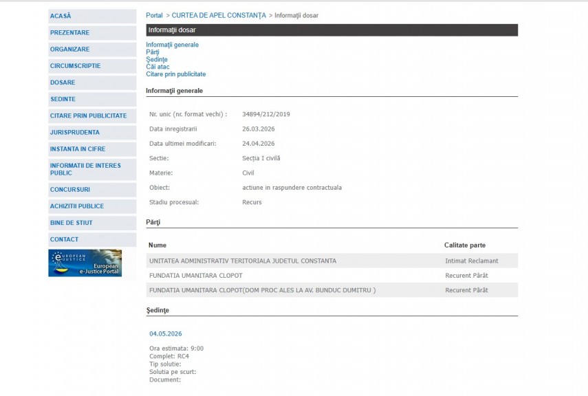Open ACHIZITII PUBLICE in sidebar
This screenshot has width=588, height=396.
(77, 206)
